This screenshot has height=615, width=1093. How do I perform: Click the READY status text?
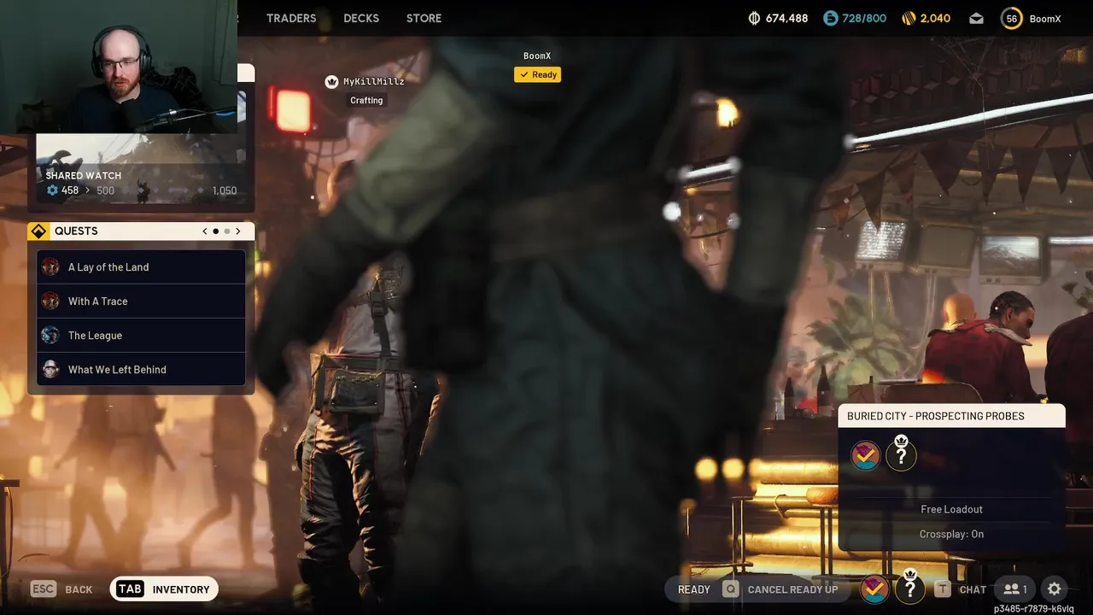click(x=694, y=589)
